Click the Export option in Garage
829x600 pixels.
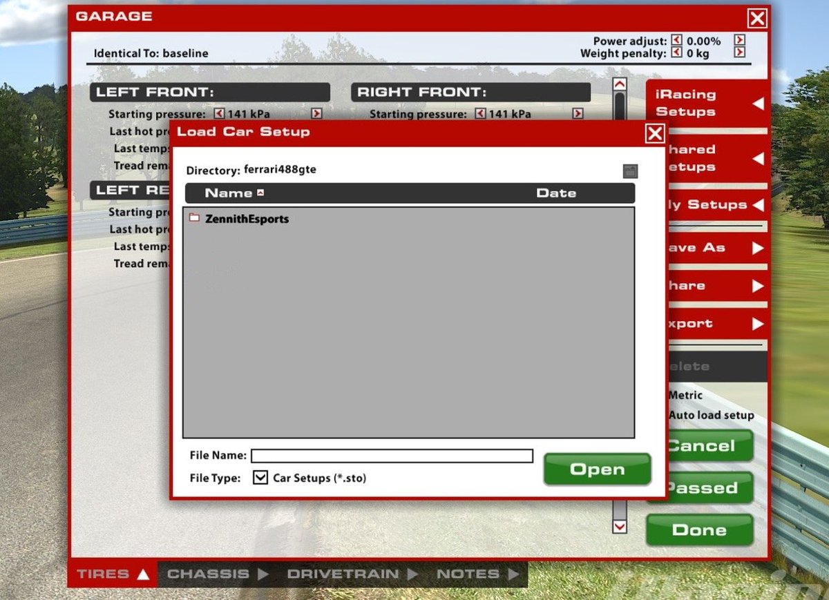(717, 324)
